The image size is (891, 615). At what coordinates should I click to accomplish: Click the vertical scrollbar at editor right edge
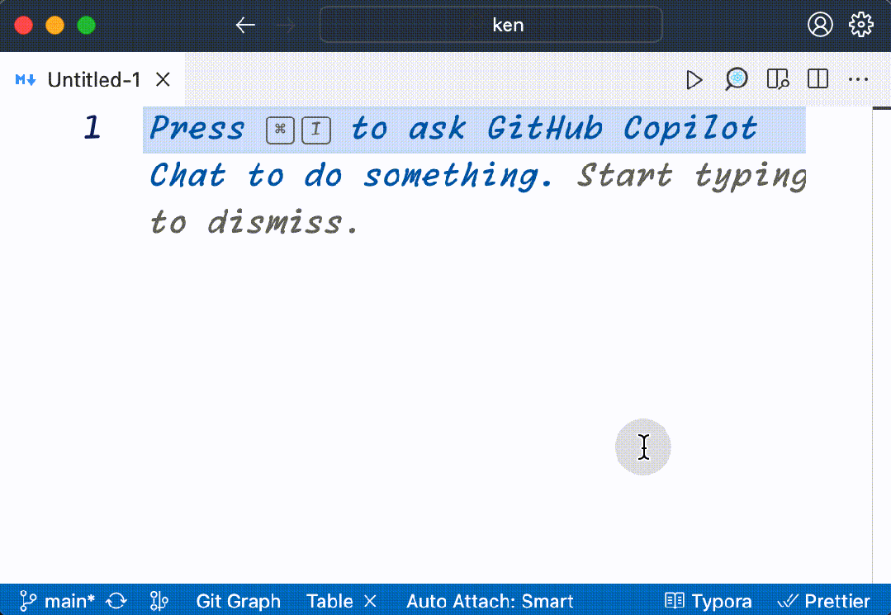(881, 344)
